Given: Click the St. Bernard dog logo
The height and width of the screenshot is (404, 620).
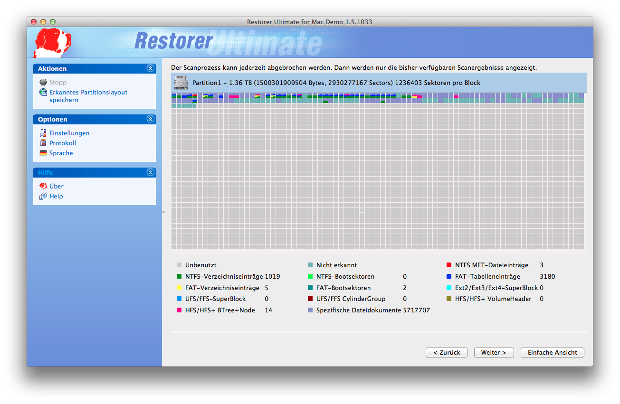Looking at the screenshot, I should click(52, 43).
